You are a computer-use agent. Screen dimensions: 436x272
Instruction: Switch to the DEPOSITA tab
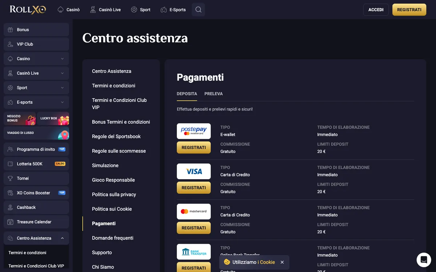pos(187,94)
